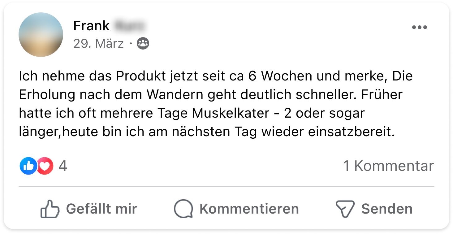Click the red heart reaction badge
The width and height of the screenshot is (453, 234).
pyautogui.click(x=45, y=166)
